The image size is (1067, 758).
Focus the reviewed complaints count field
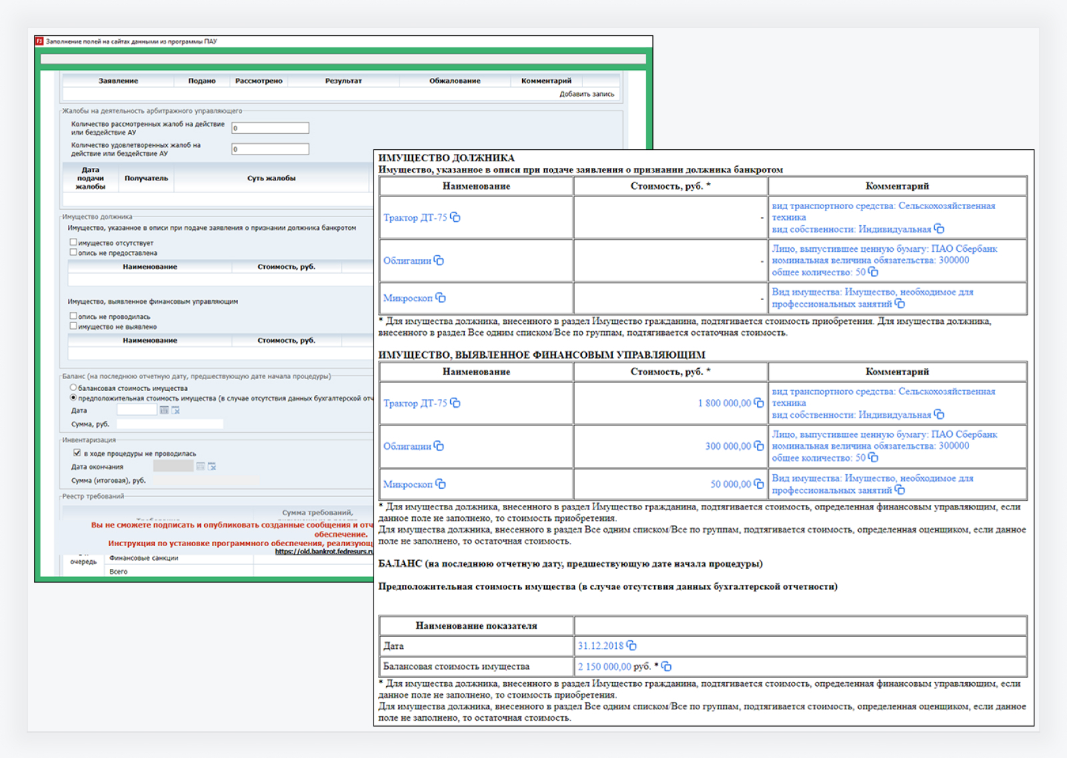click(270, 128)
